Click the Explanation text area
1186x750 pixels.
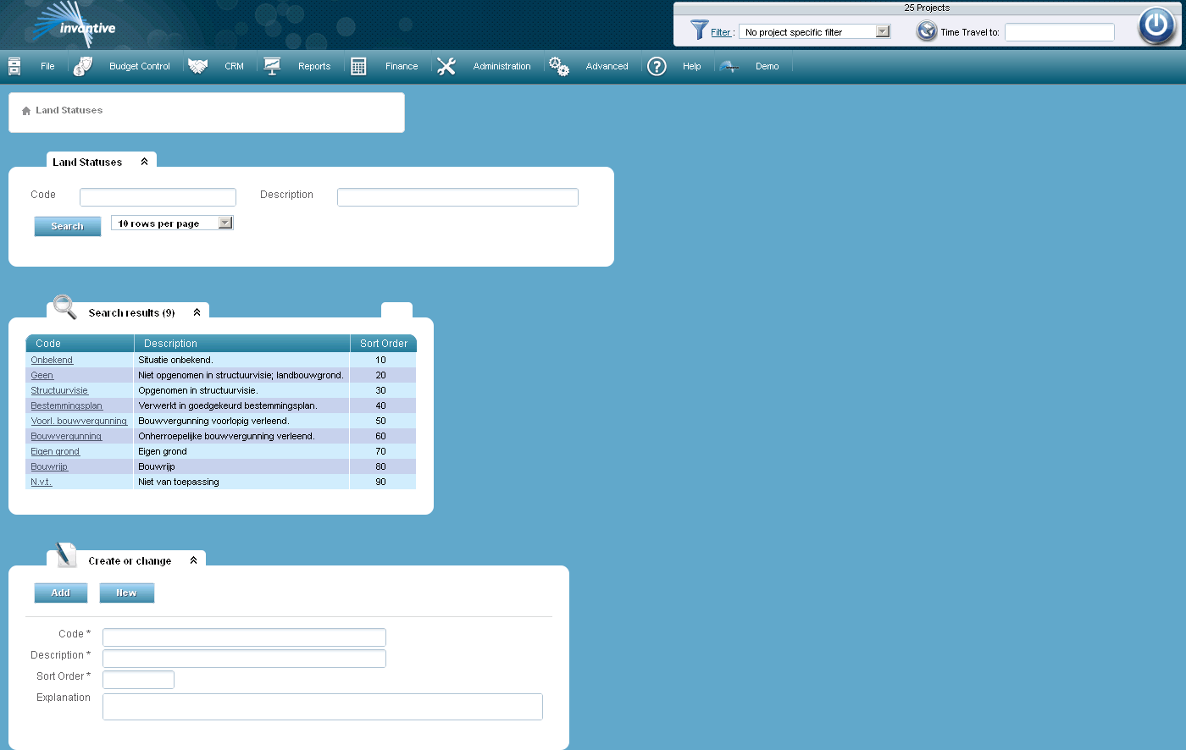pyautogui.click(x=323, y=707)
